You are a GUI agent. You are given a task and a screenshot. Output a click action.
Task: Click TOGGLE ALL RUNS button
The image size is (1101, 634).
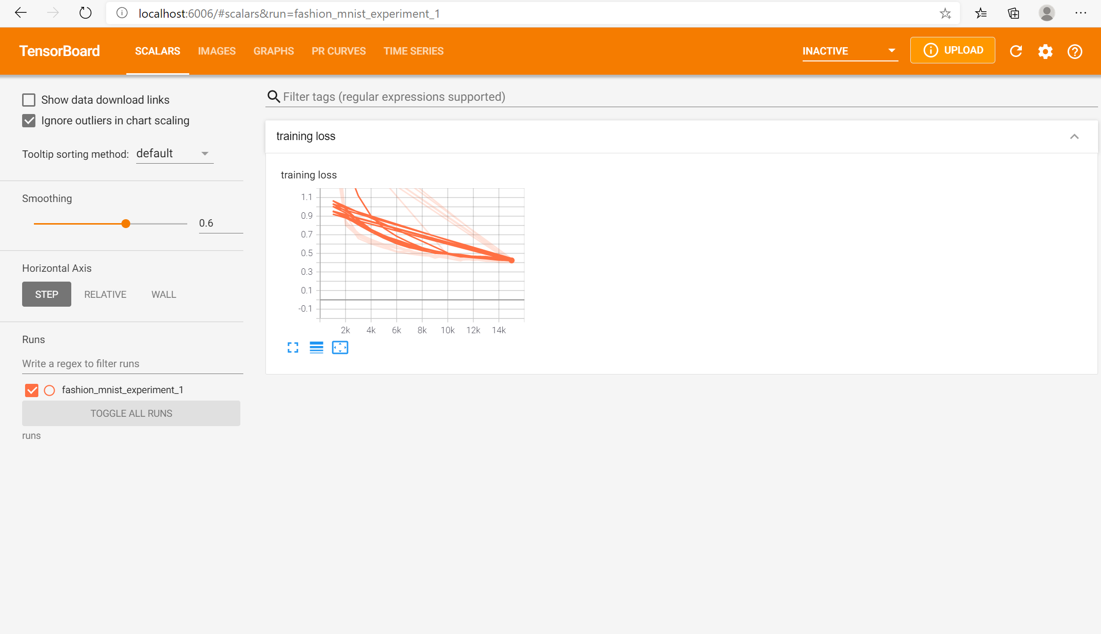131,413
